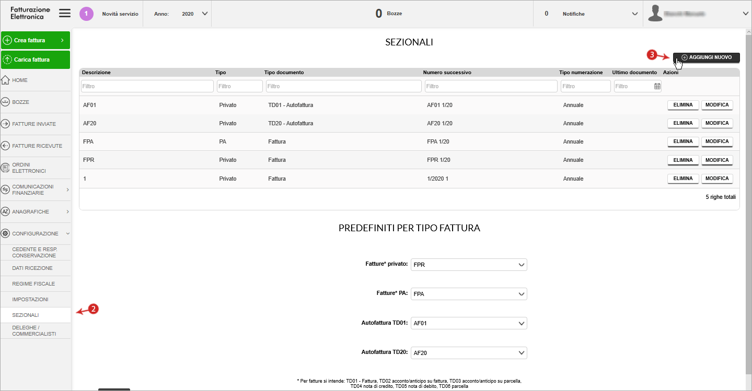This screenshot has height=391, width=752.
Task: Modify the sezionale named 1
Action: pyautogui.click(x=717, y=179)
